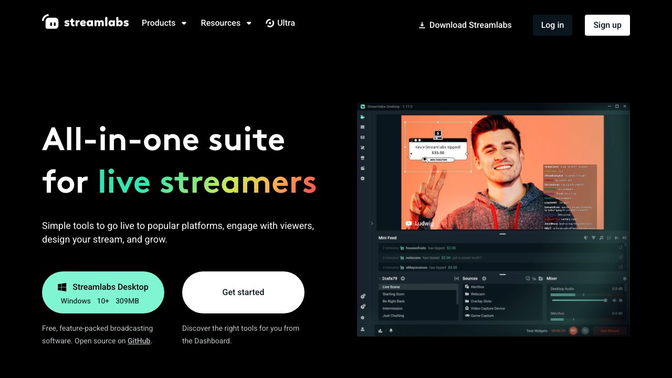Click the Sign up button
The height and width of the screenshot is (378, 672).
607,25
